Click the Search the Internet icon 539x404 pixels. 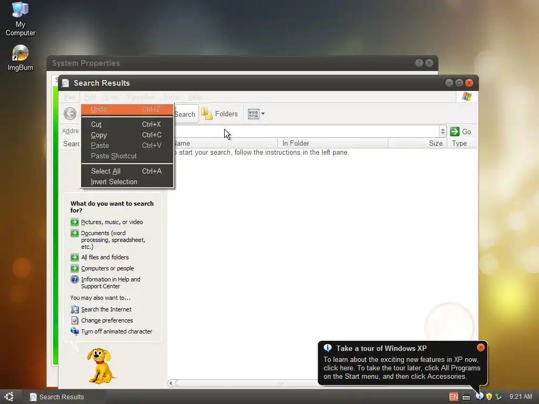tap(75, 309)
